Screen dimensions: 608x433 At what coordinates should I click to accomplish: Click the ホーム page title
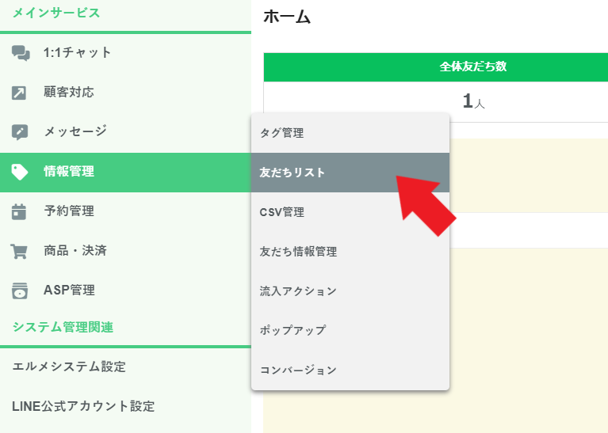pyautogui.click(x=286, y=17)
